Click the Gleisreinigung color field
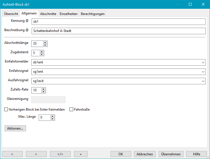Image resolution: width=210 pixels, height=159 pixels. (x=48, y=100)
